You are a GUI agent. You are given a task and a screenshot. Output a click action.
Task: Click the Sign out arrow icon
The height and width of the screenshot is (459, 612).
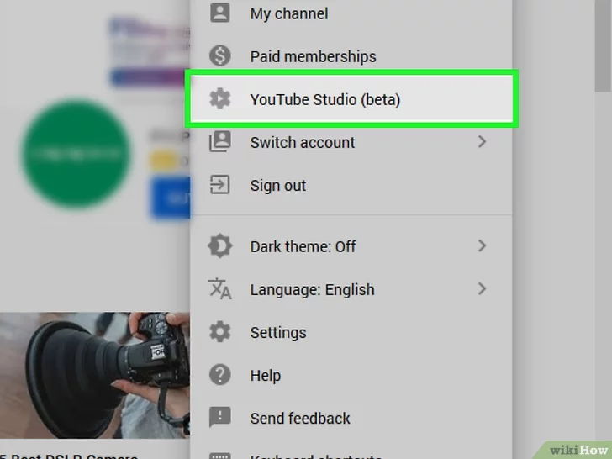219,185
